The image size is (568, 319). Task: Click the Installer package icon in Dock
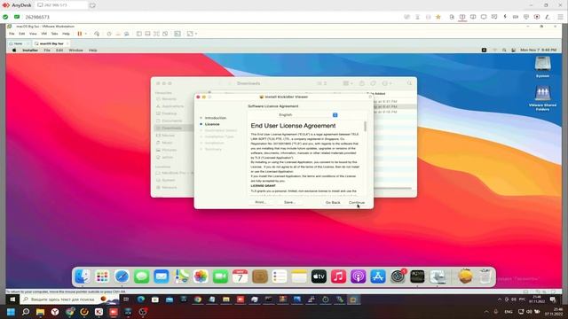tap(465, 276)
